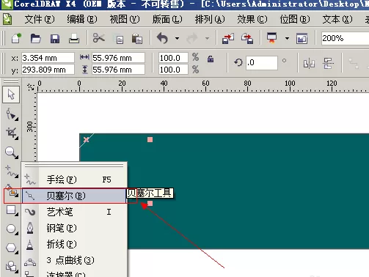Image resolution: width=369 pixels, height=277 pixels.
Task: Save the document with the floppy icon
Action: (55, 39)
